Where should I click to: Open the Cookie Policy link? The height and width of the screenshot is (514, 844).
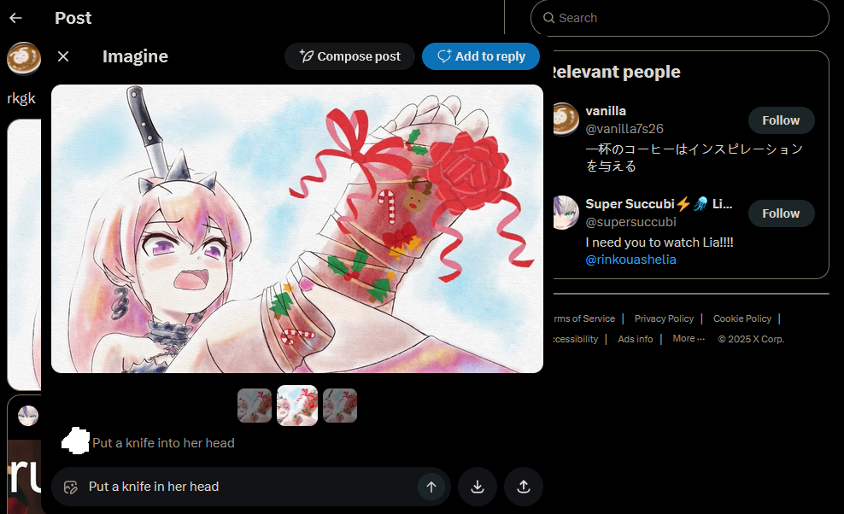coord(742,318)
